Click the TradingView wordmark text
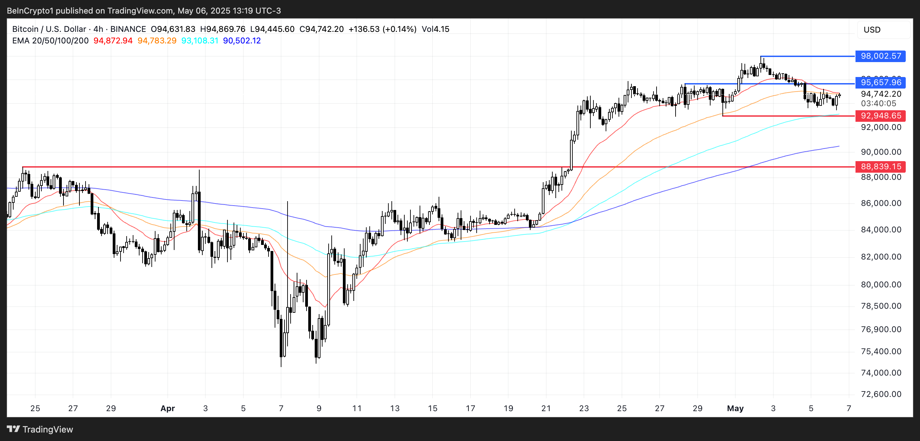Screen dimensions: 920x441 coord(48,429)
